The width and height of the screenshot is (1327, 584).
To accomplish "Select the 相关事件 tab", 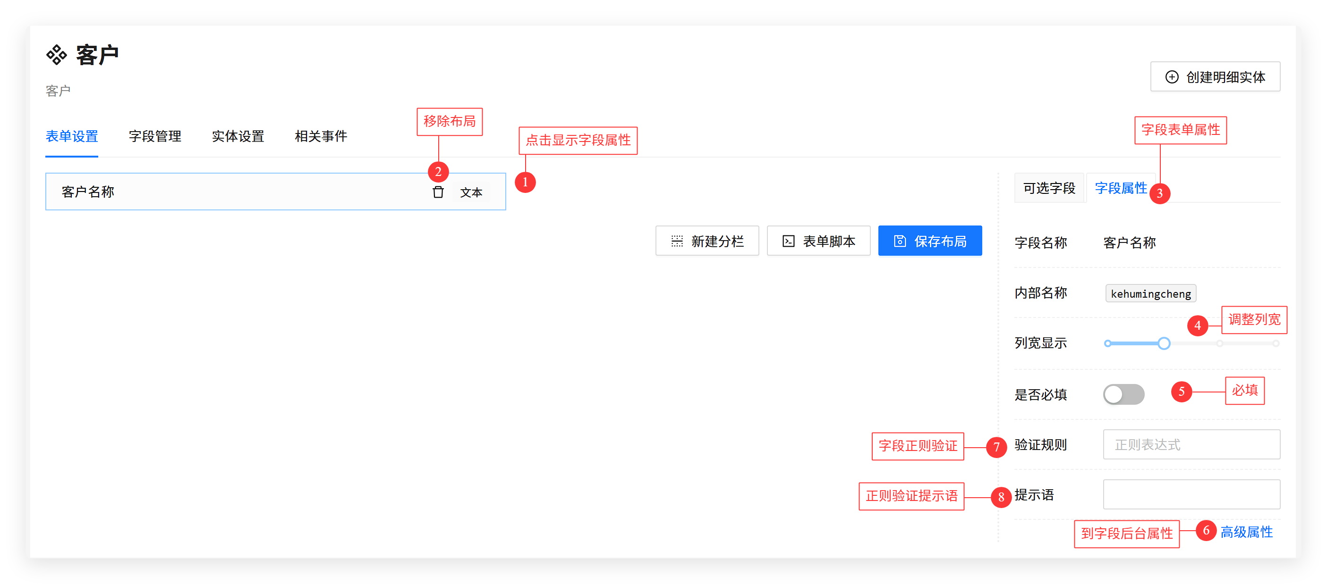I will 321,136.
